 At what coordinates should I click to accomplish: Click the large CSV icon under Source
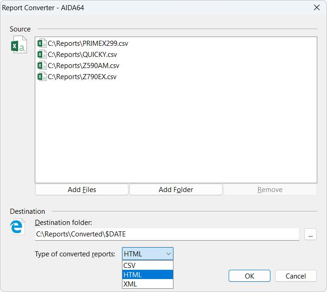(x=19, y=45)
